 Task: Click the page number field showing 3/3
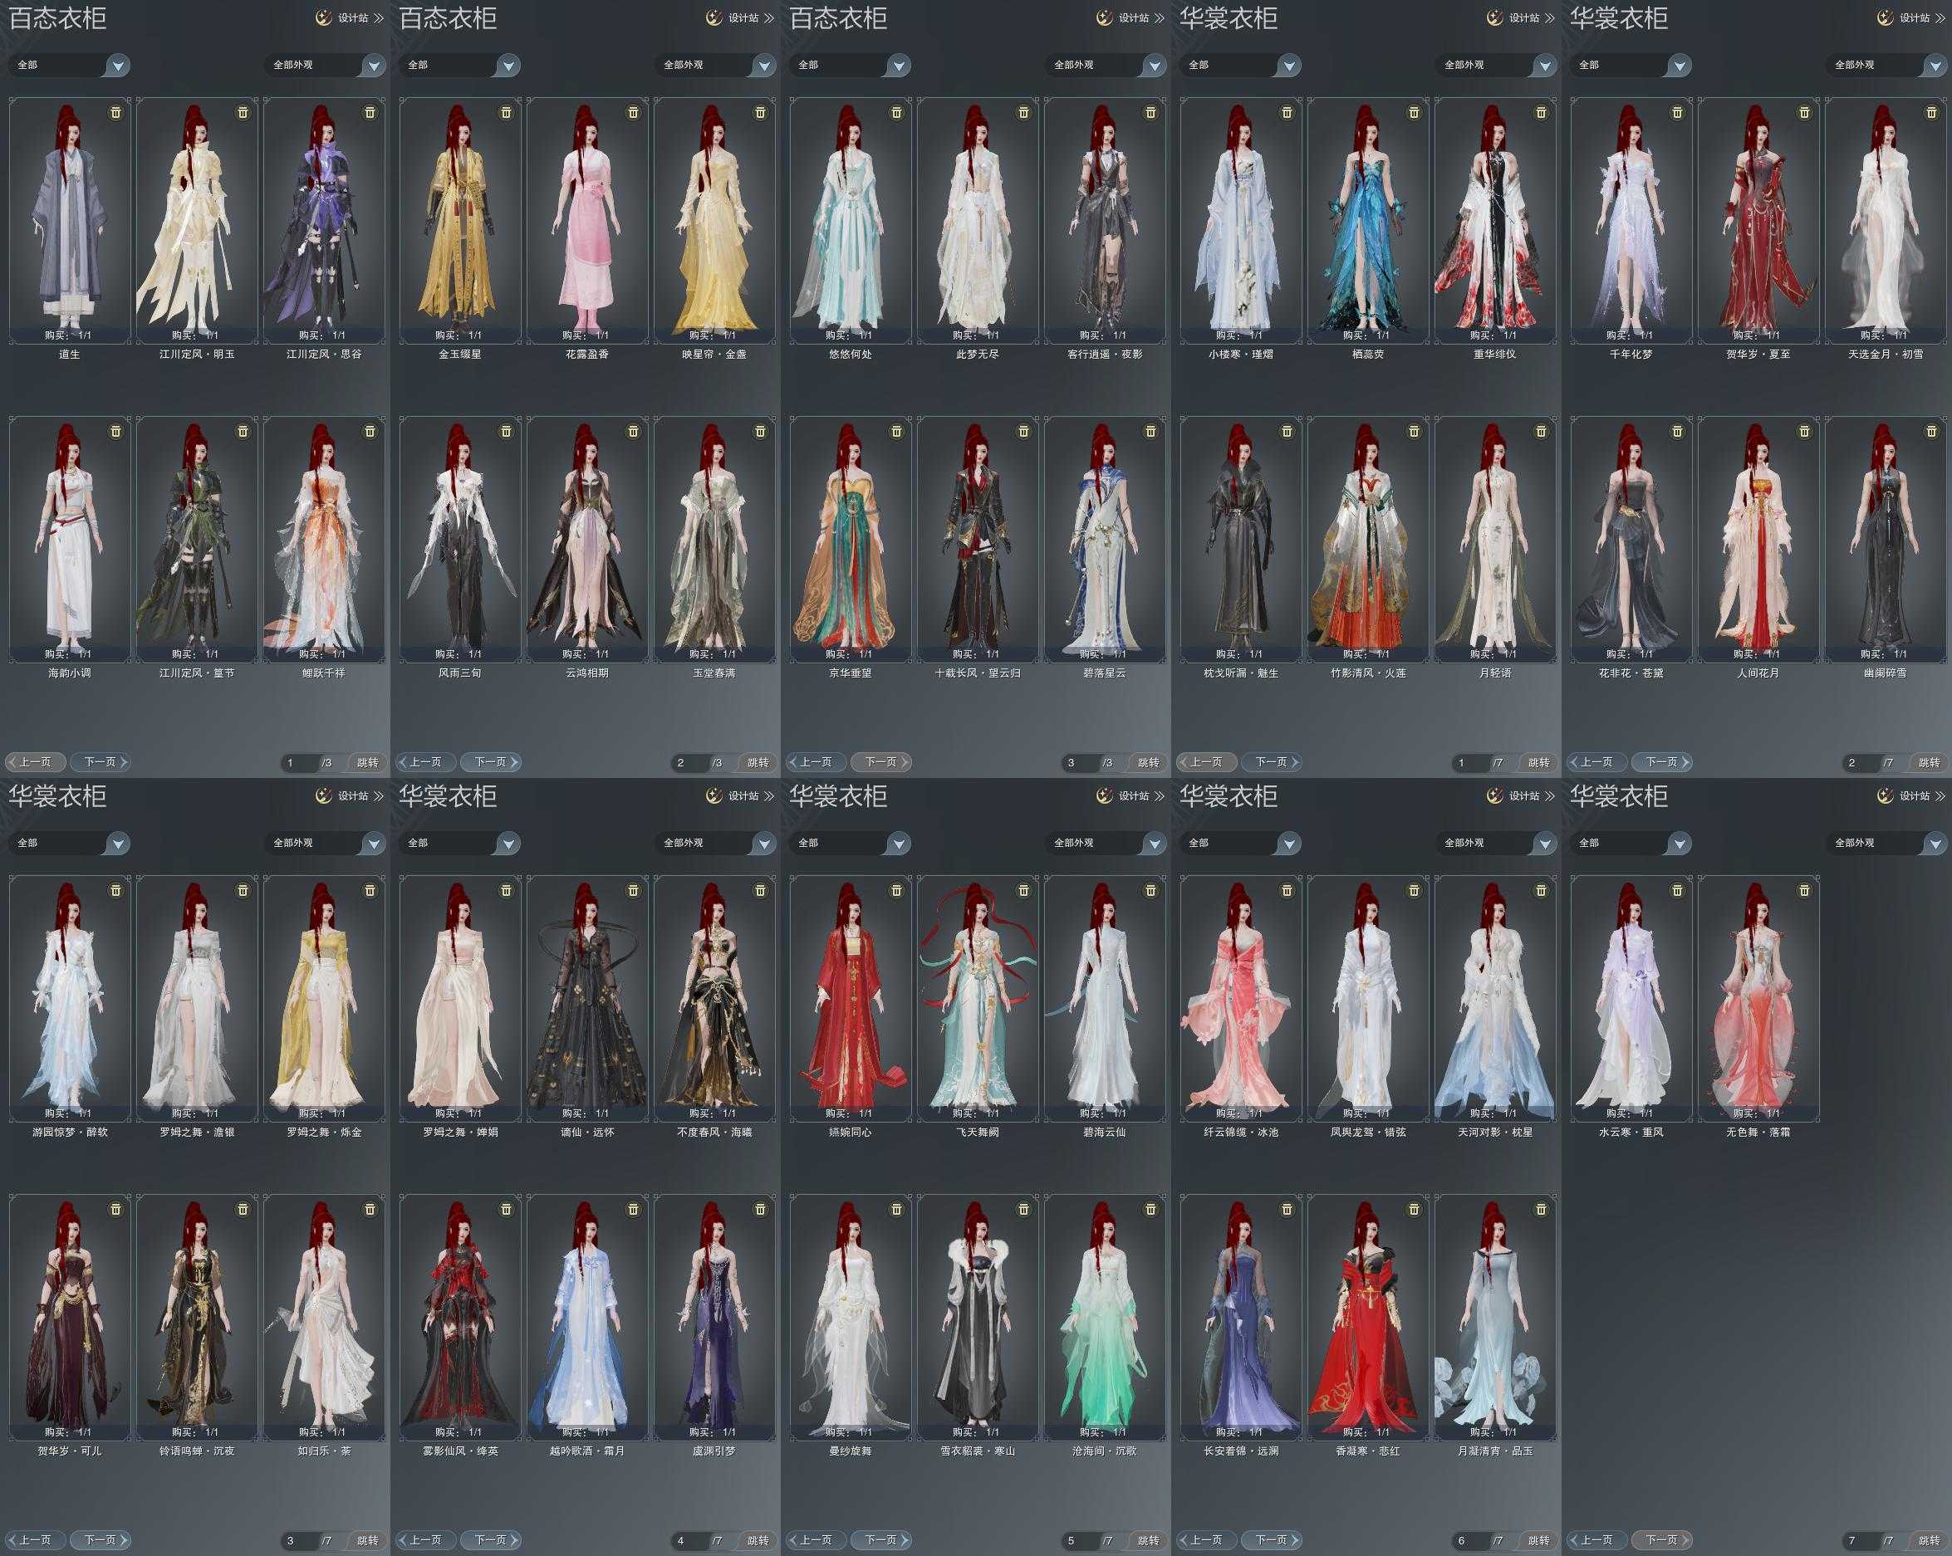(x=1077, y=763)
